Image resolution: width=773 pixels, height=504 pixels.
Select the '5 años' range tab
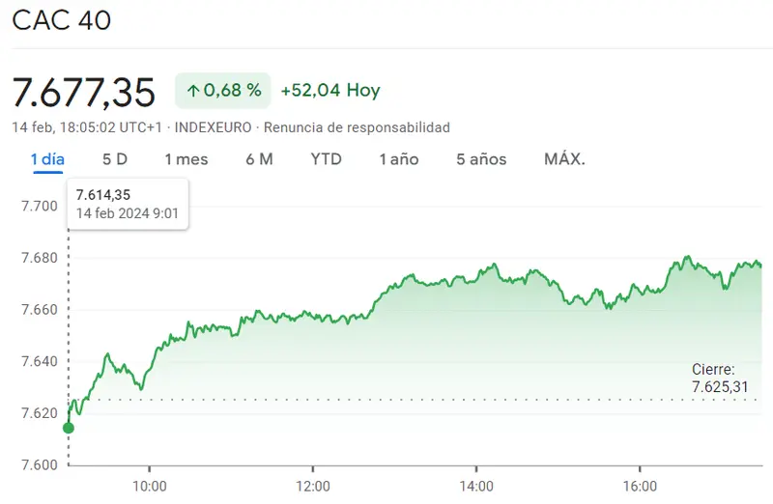coord(481,159)
